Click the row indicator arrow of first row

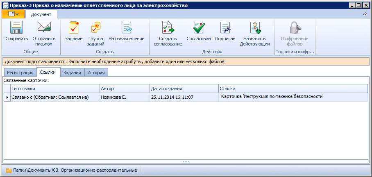pyautogui.click(x=7, y=97)
